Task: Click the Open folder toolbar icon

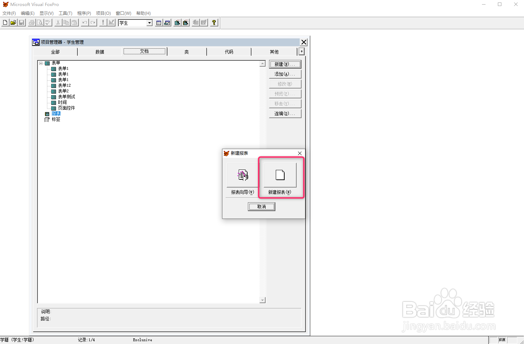Action: [x=13, y=23]
